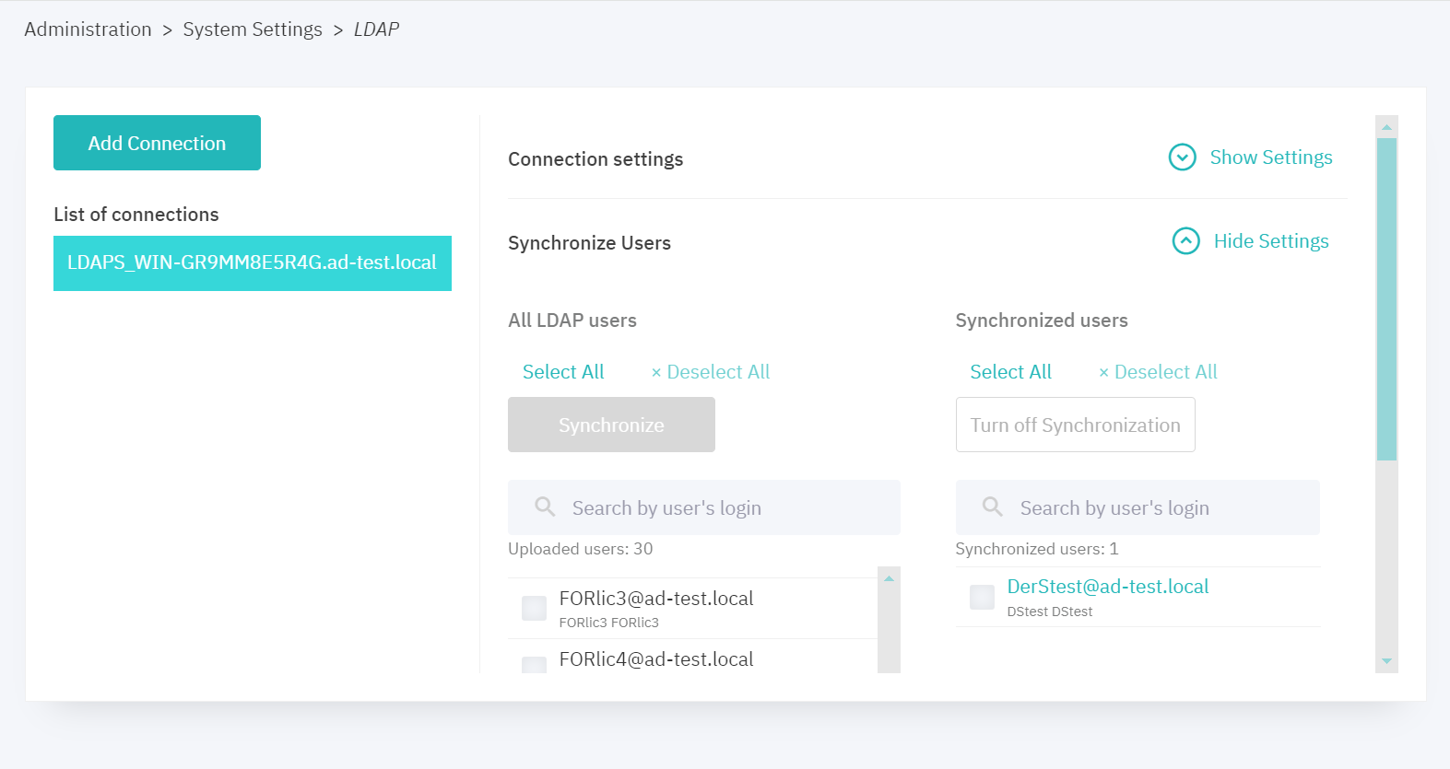Select All under Synchronized users
Viewport: 1450px width, 769px height.
coord(1010,372)
